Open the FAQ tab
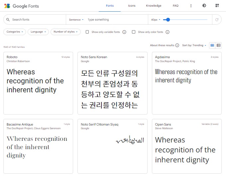226x176 pixels. 175,6
